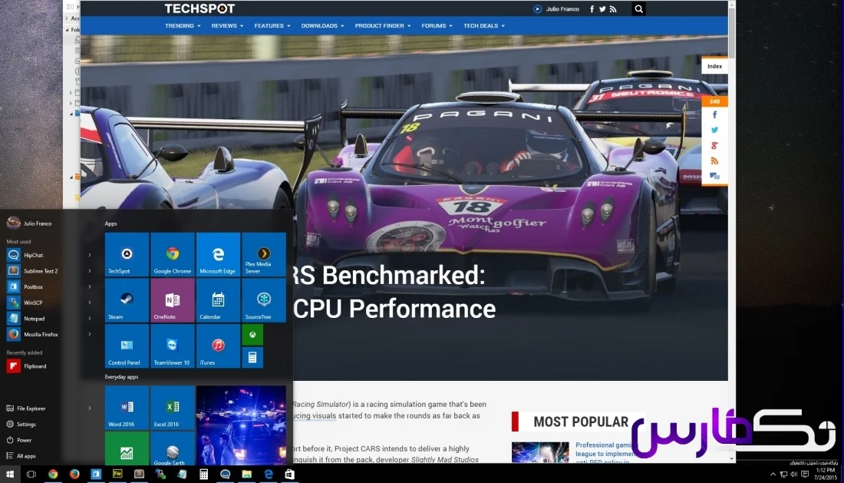Open Julio Franco profile link in site header
This screenshot has width=844, height=483.
point(556,9)
